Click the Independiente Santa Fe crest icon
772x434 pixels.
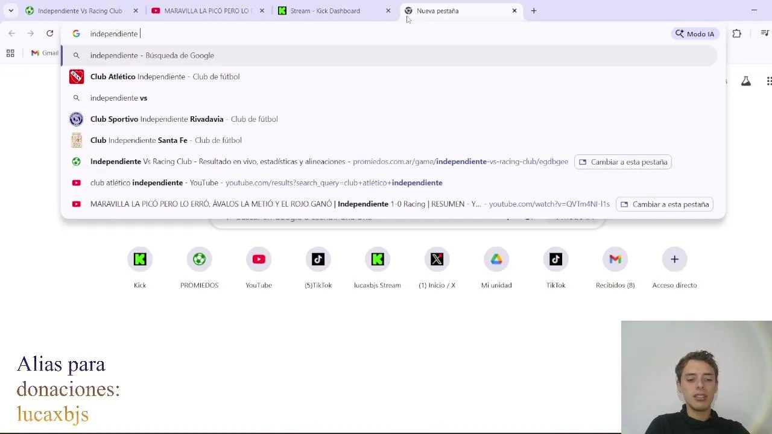[x=77, y=140]
